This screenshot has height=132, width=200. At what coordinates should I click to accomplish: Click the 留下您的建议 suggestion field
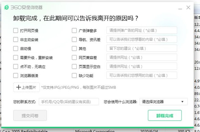(x=142, y=48)
